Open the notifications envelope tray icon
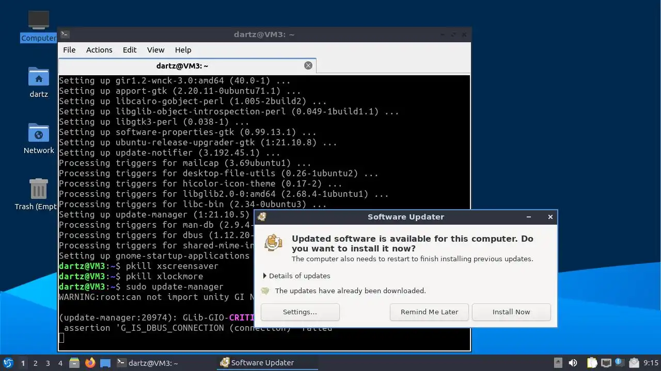Image resolution: width=661 pixels, height=371 pixels. pyautogui.click(x=634, y=363)
